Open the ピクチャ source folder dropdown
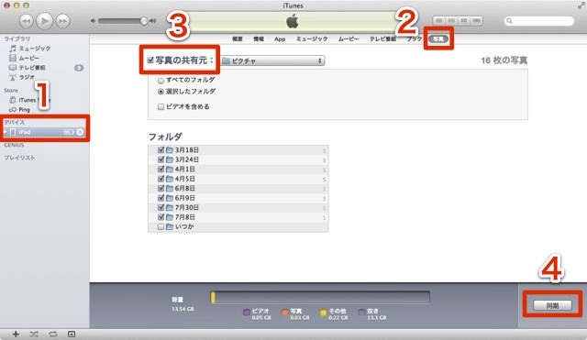The image size is (587, 340). 272,60
